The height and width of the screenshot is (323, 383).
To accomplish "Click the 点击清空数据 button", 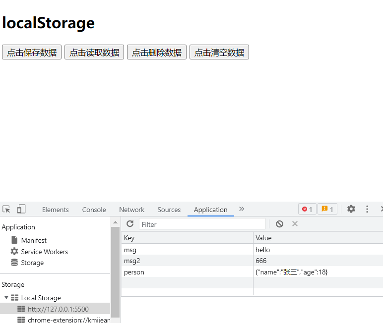I will [219, 52].
